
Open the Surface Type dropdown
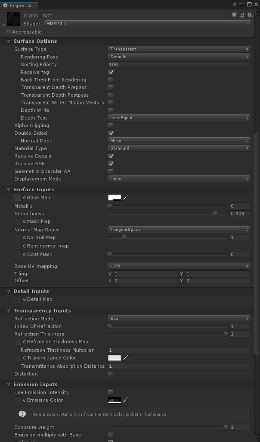[179, 49]
